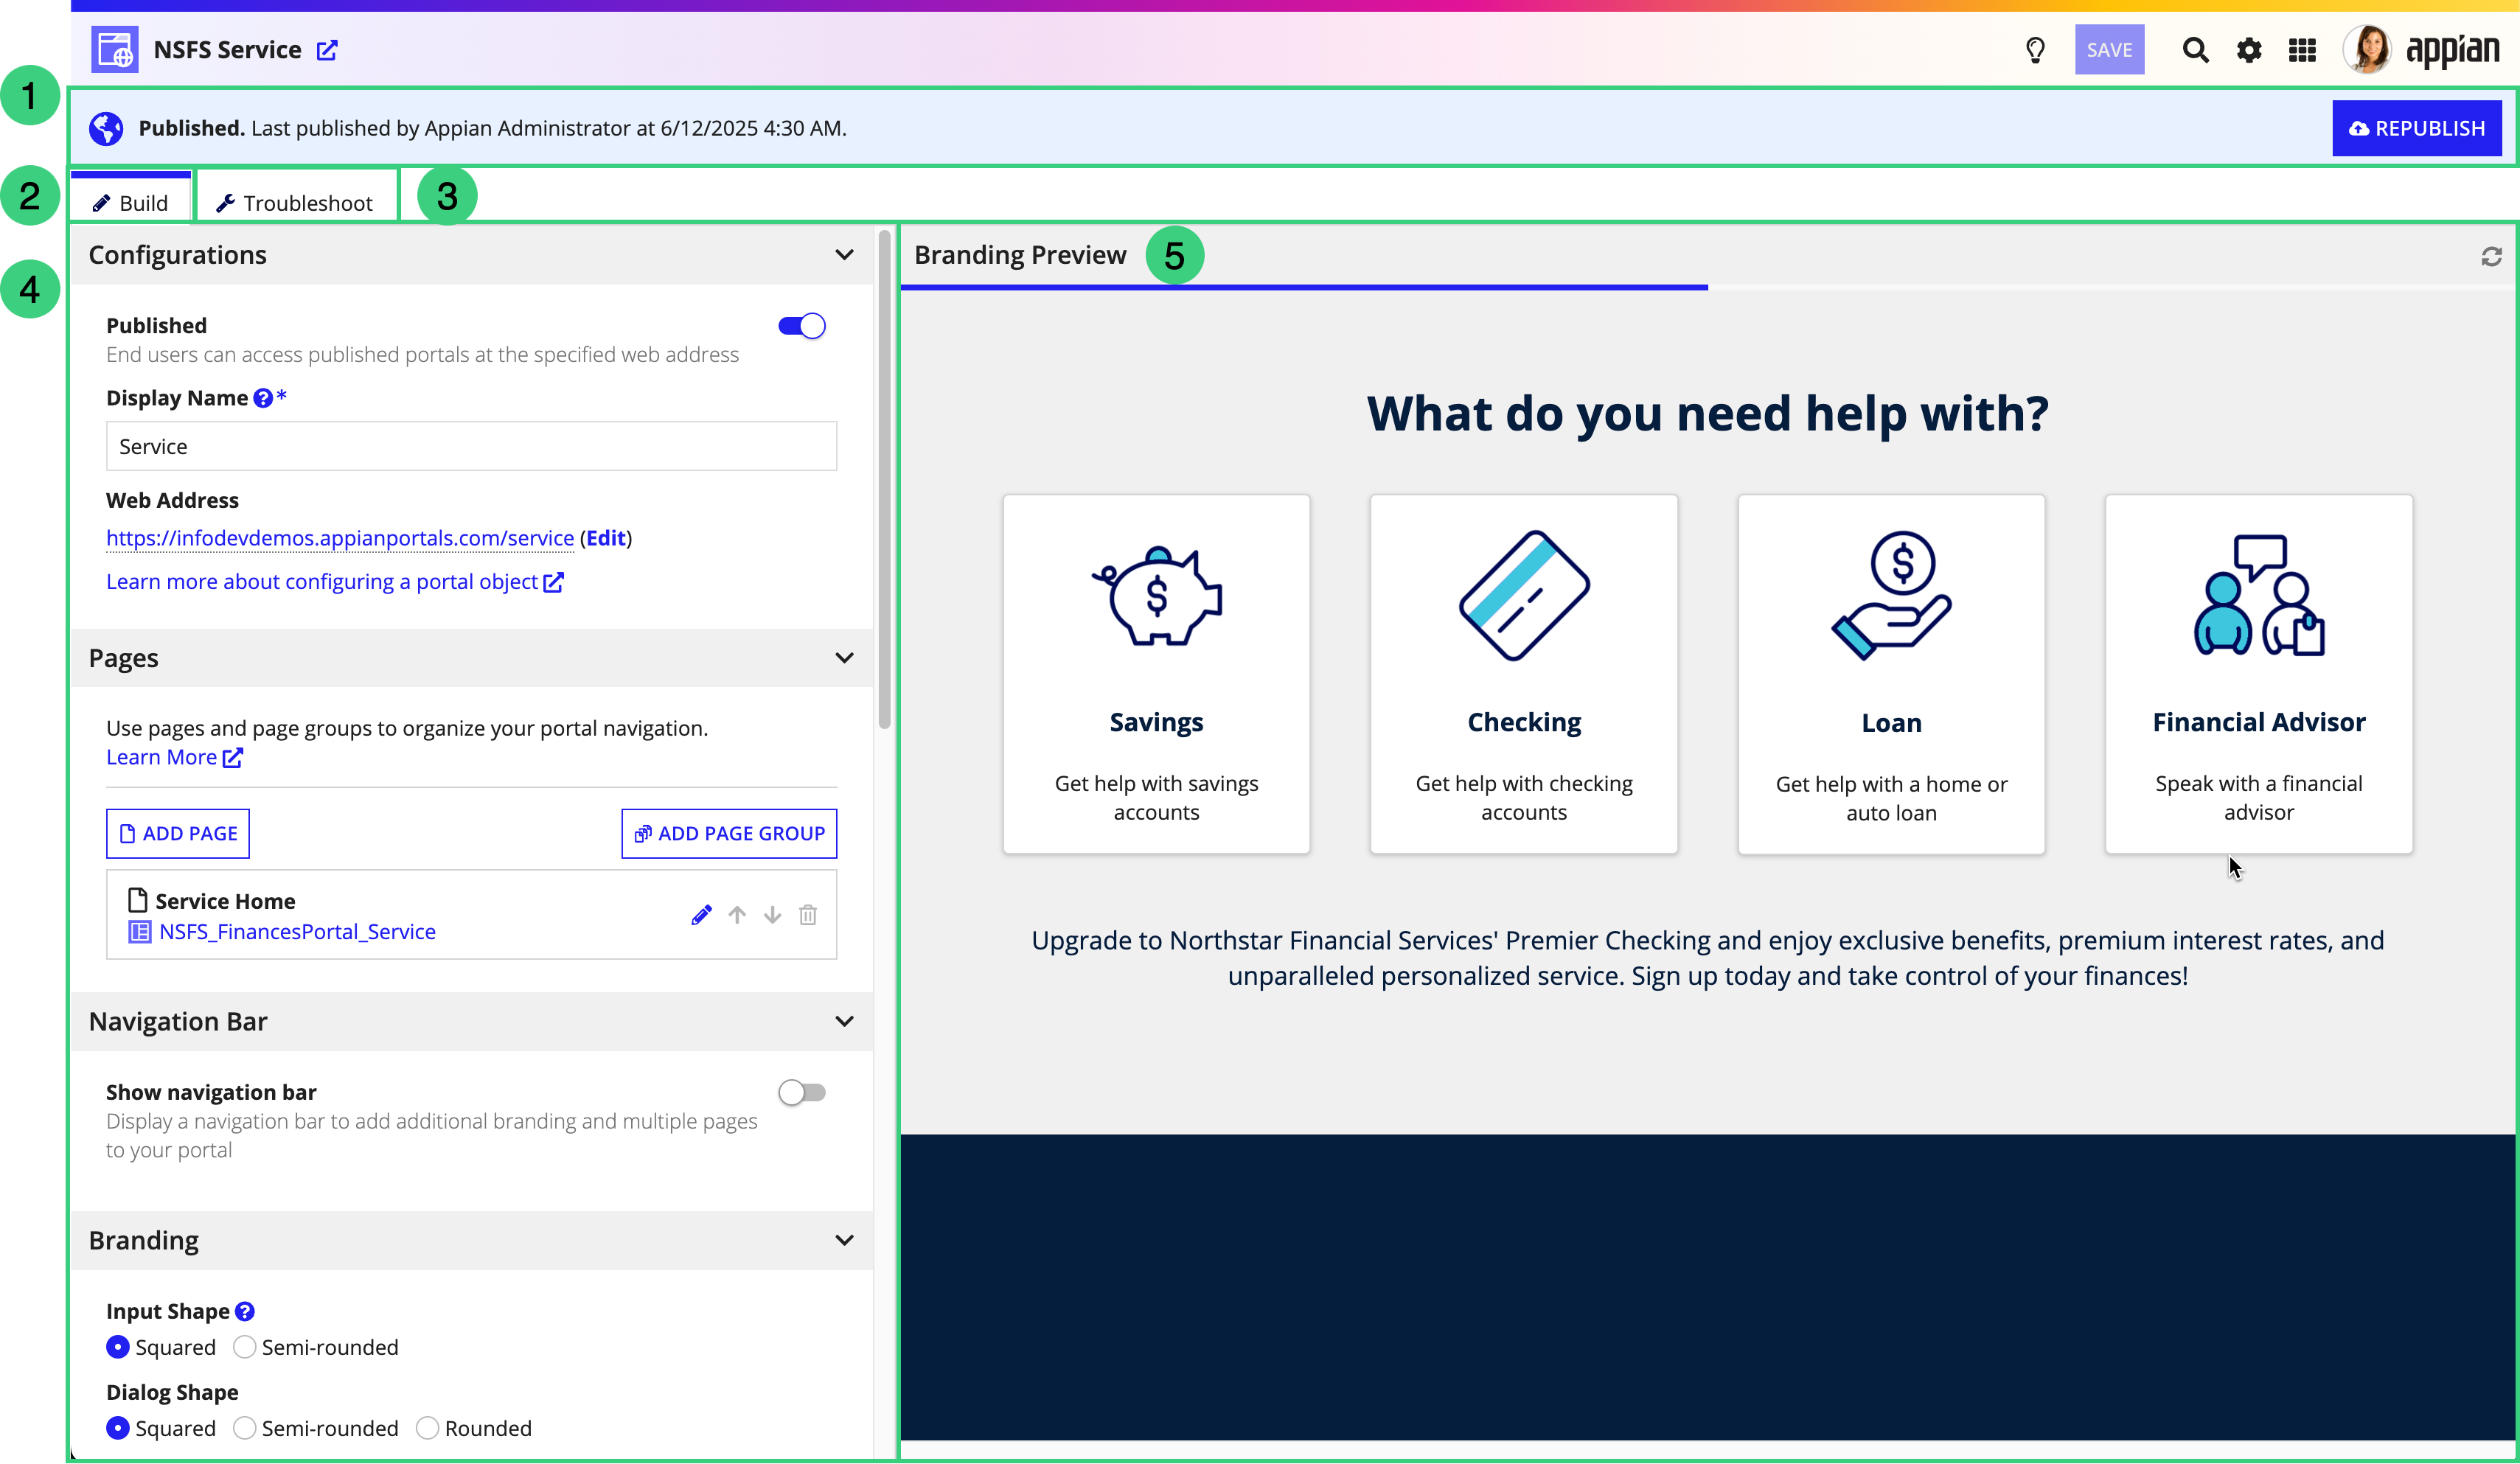Select Squared for Input Shape

tap(118, 1347)
